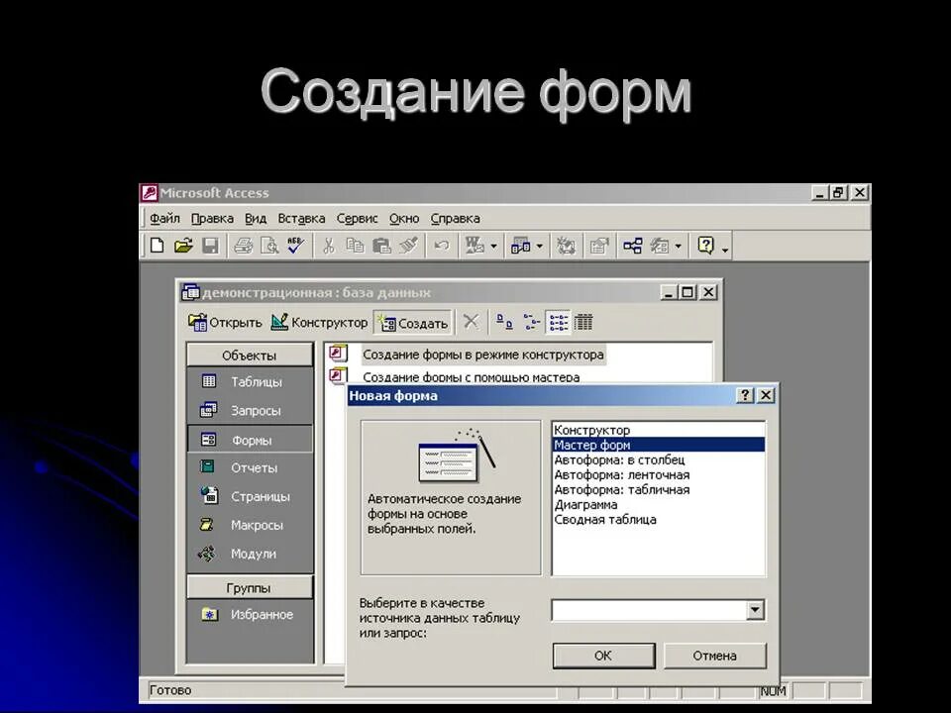The height and width of the screenshot is (713, 951).
Task: Open the Вид menu
Action: pos(256,218)
